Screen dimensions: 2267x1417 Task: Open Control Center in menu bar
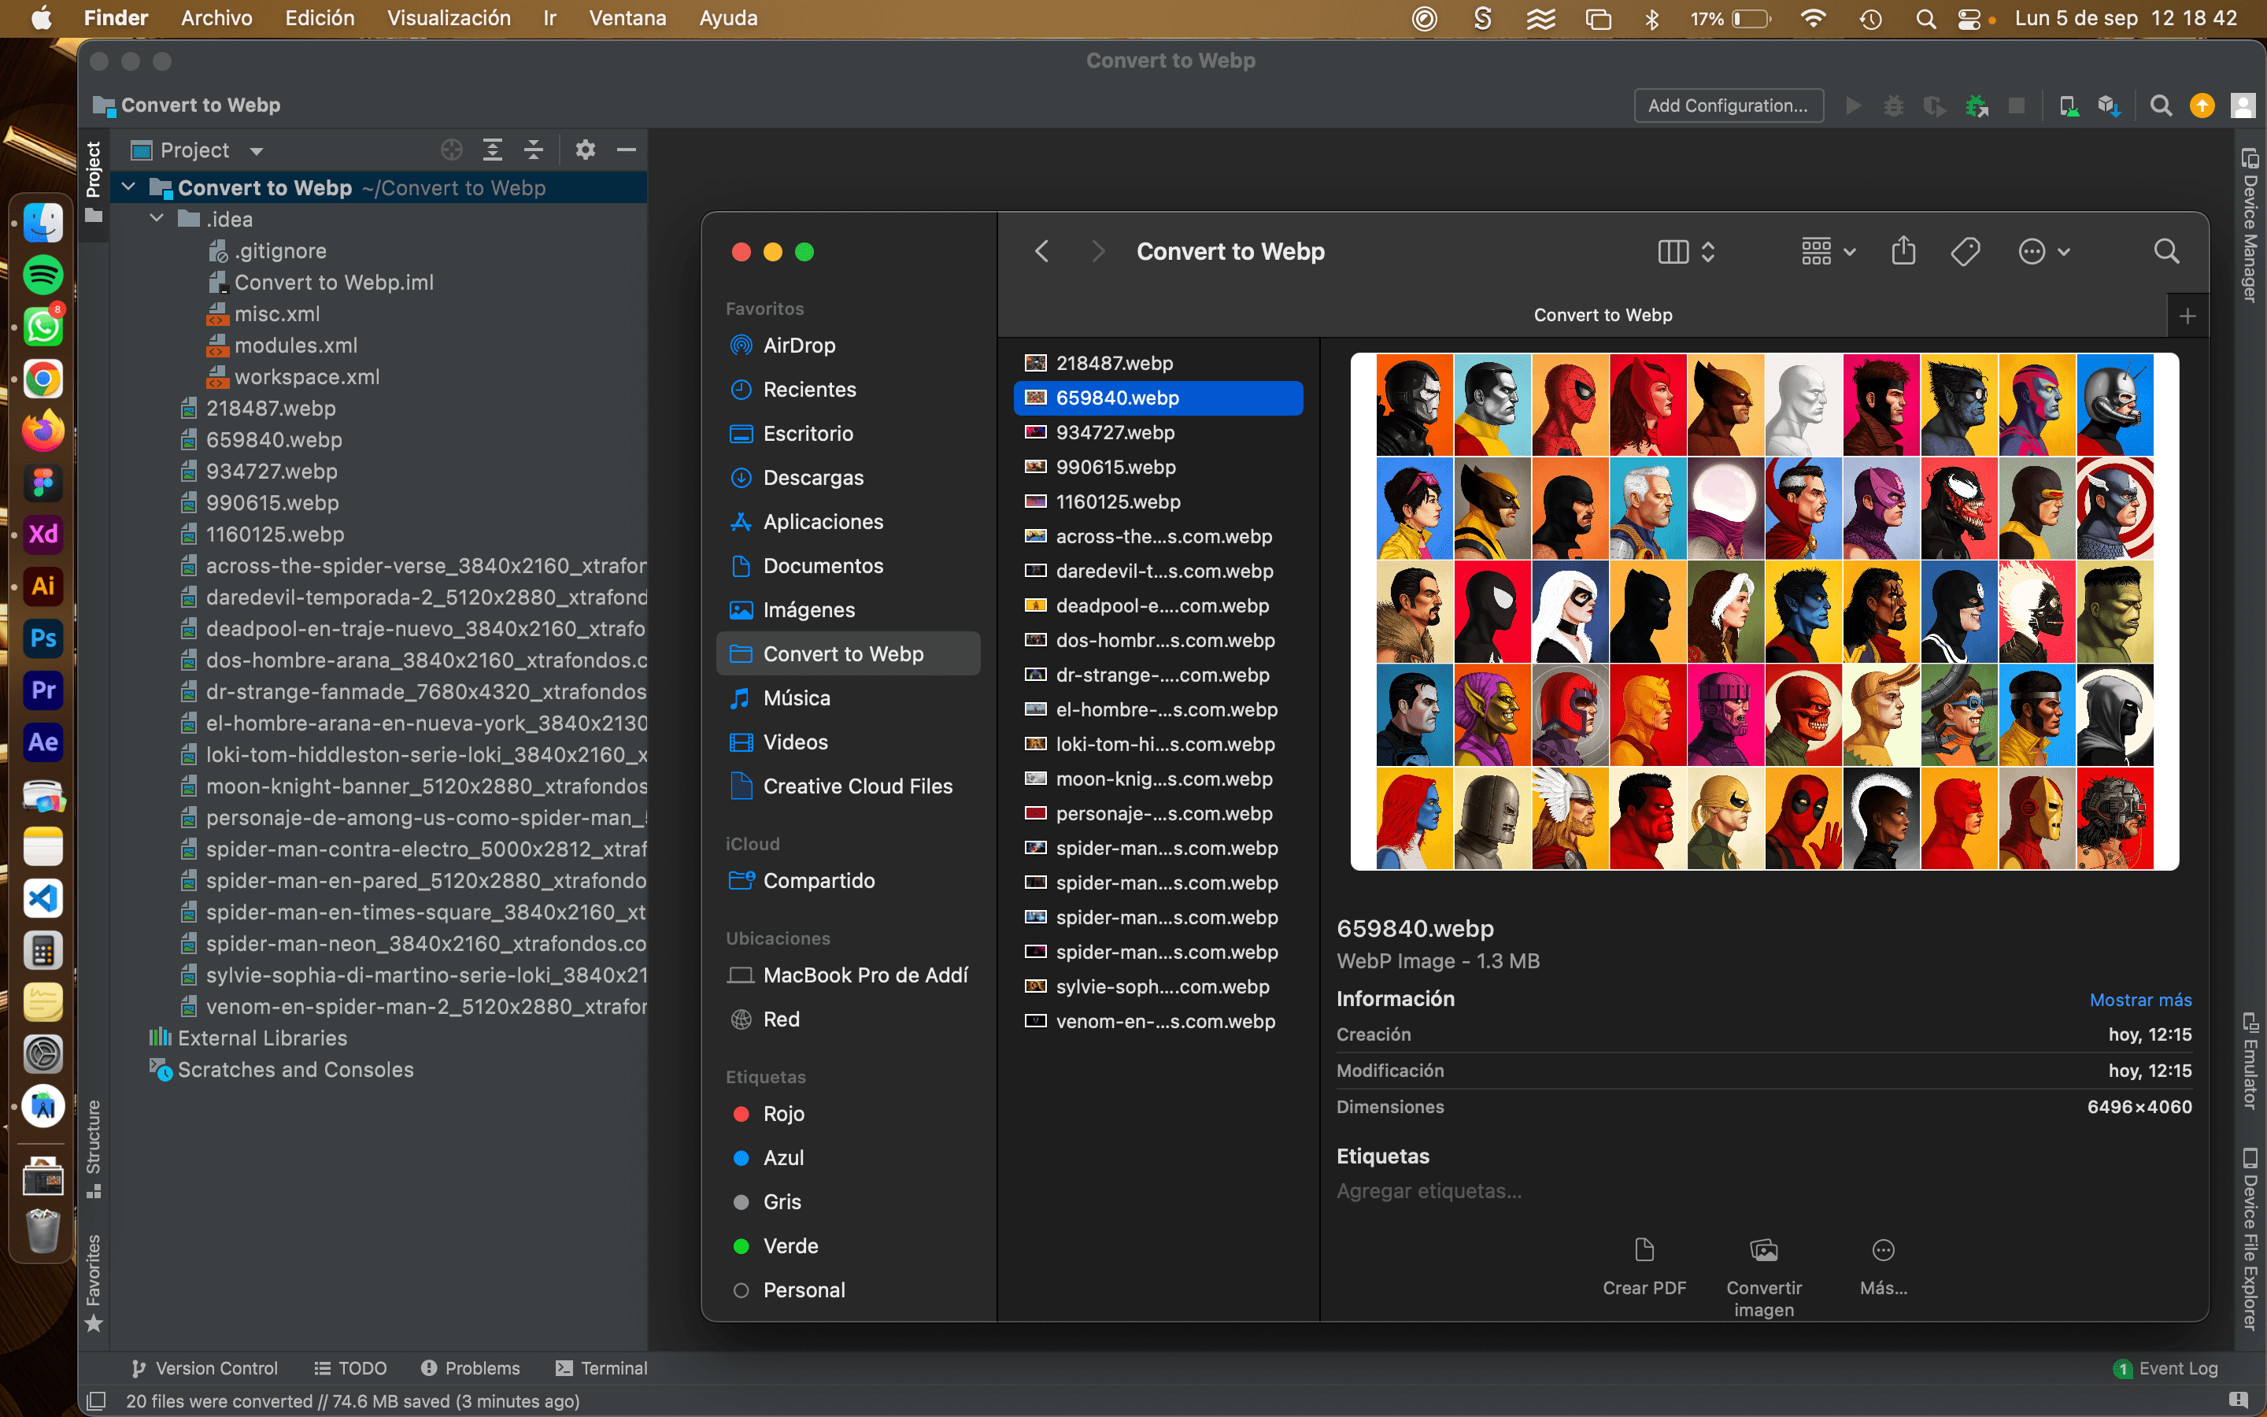tap(1969, 19)
